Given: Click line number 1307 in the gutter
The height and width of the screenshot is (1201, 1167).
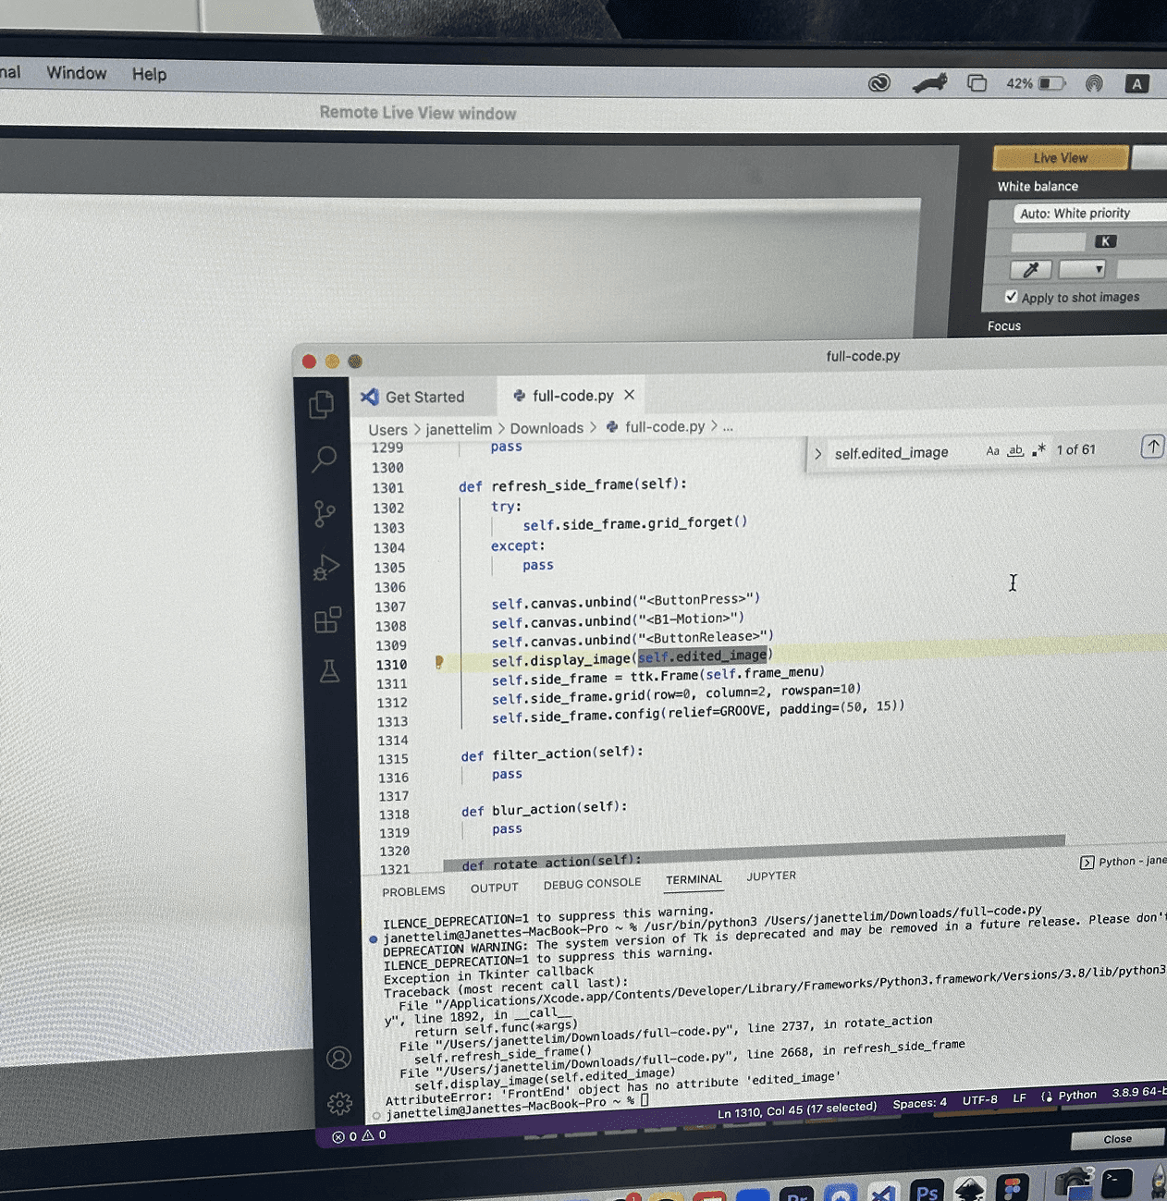Looking at the screenshot, I should [x=390, y=607].
